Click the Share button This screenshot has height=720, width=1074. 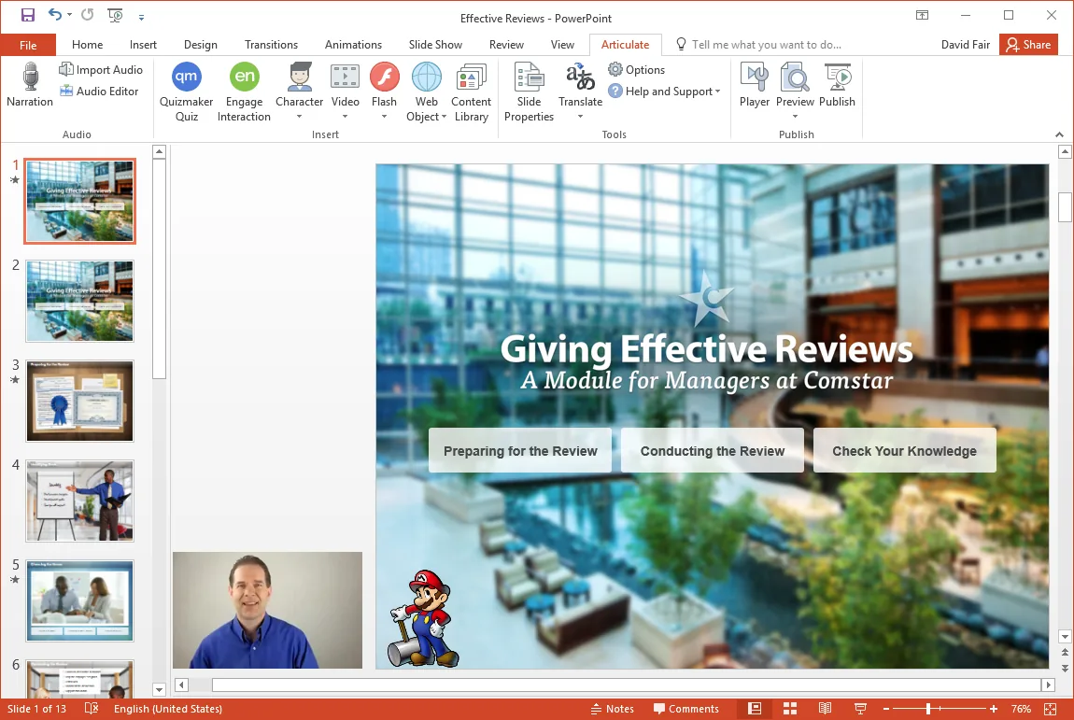1028,45
